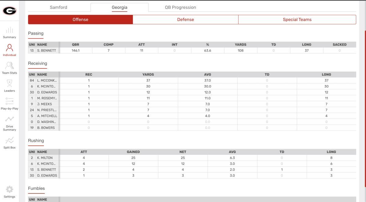This screenshot has width=366, height=202.
Task: Click the Passing YARDS column header
Action: [x=241, y=44]
